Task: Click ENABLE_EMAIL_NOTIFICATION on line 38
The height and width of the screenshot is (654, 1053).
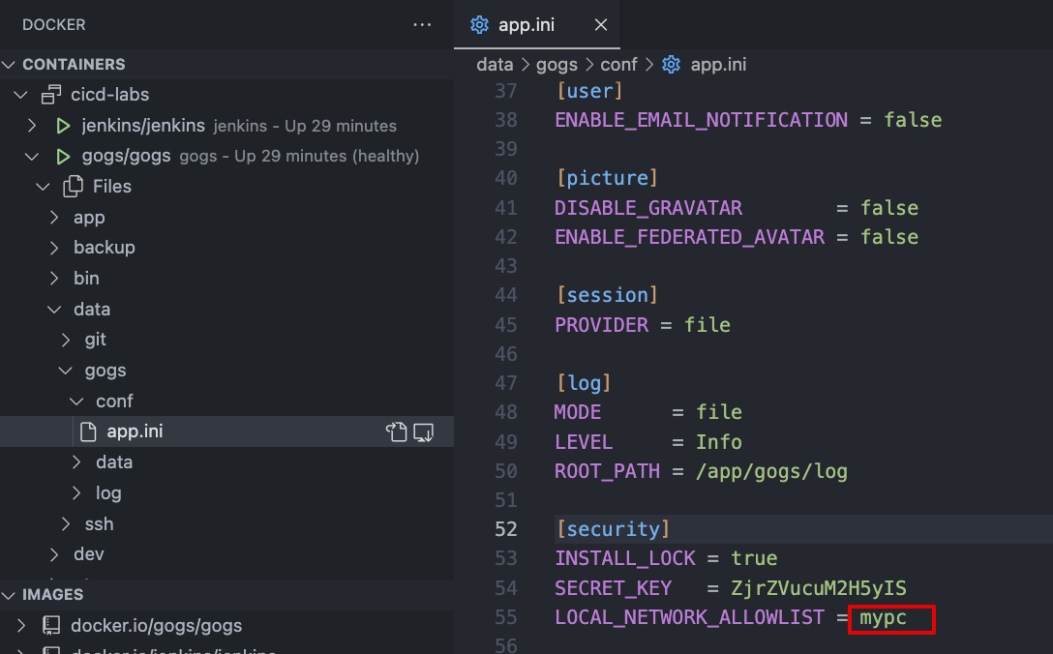Action: coord(701,120)
